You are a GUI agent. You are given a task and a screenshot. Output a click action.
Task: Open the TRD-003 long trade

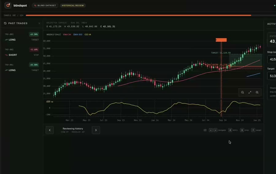[x=22, y=37]
